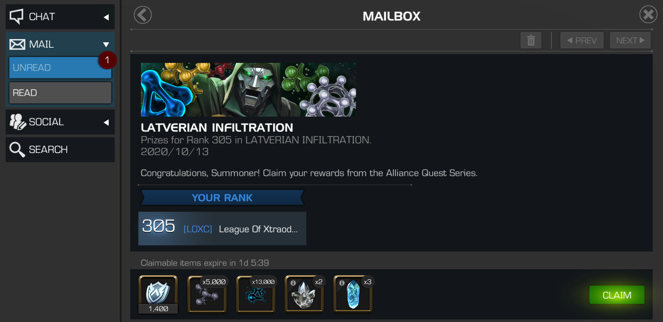The width and height of the screenshot is (663, 322).
Task: Open the LOXC alliance rank 305 entry
Action: pos(222,229)
